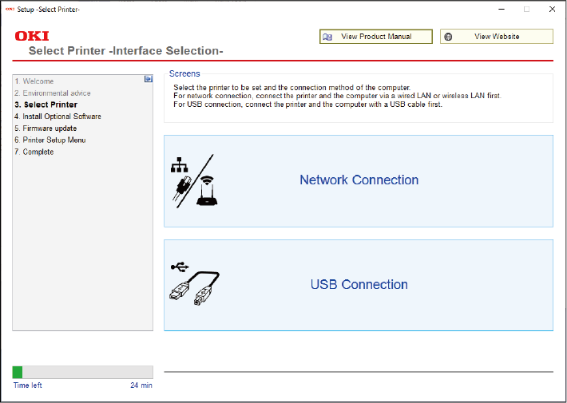
Task: Click the setup window title bar icon
Action: (9, 9)
